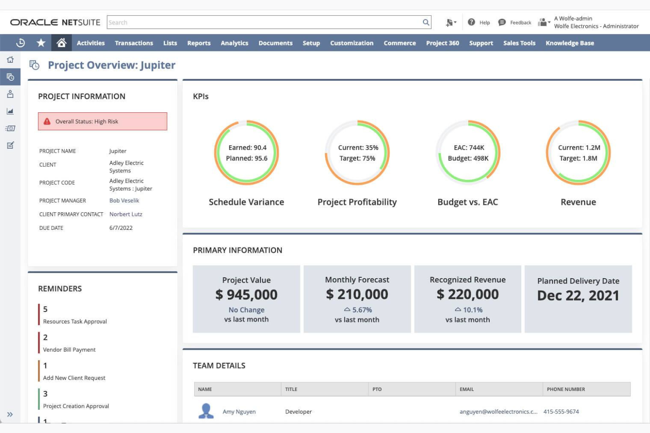650x433 pixels.
Task: Open the sidebar billing money icon
Action: click(10, 128)
